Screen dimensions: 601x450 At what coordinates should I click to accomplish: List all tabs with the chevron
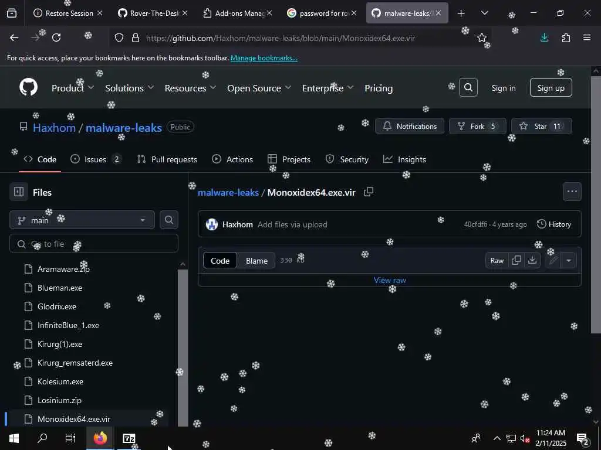484,13
